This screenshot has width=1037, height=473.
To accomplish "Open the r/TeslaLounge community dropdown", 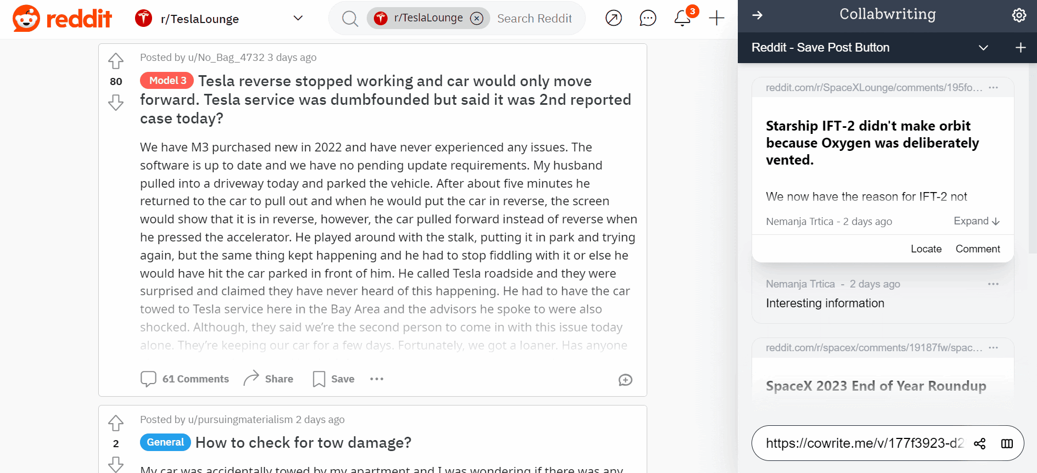I will coord(298,19).
